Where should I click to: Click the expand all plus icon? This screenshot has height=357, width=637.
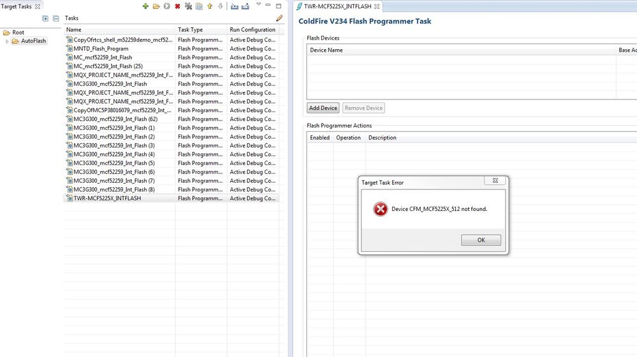pyautogui.click(x=45, y=18)
